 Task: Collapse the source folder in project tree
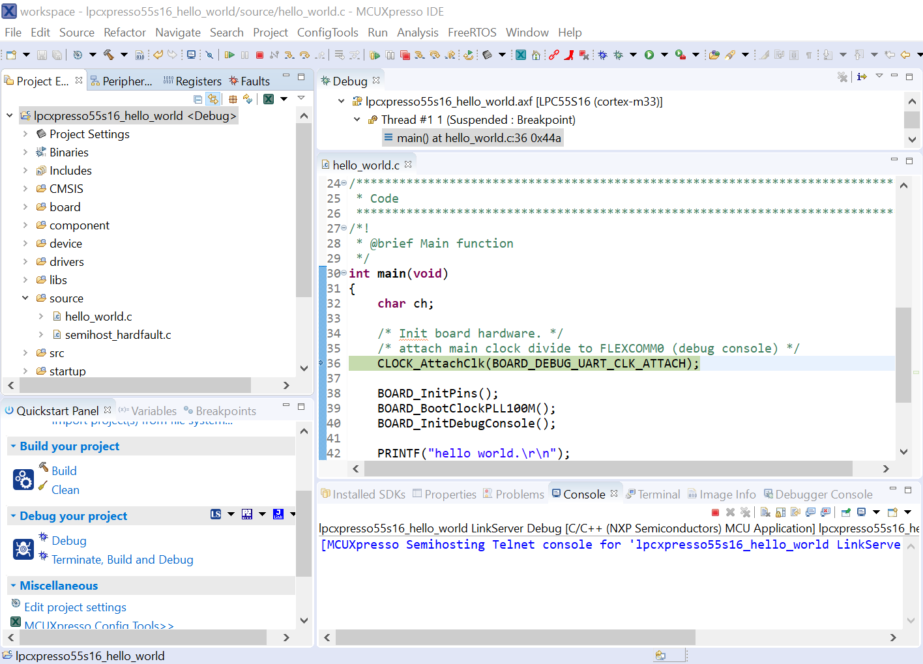(25, 298)
